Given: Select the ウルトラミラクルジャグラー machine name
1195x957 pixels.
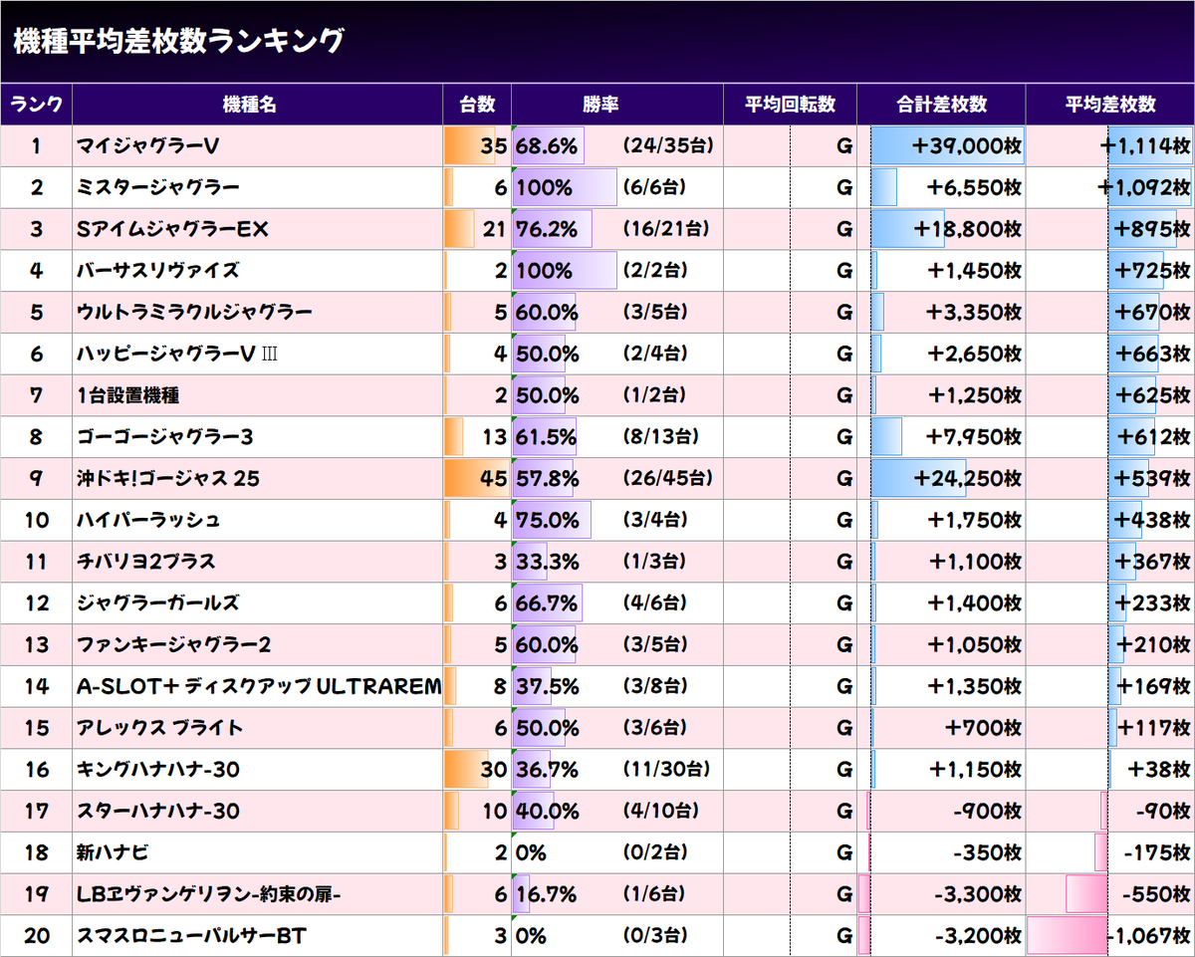Looking at the screenshot, I should coord(195,313).
